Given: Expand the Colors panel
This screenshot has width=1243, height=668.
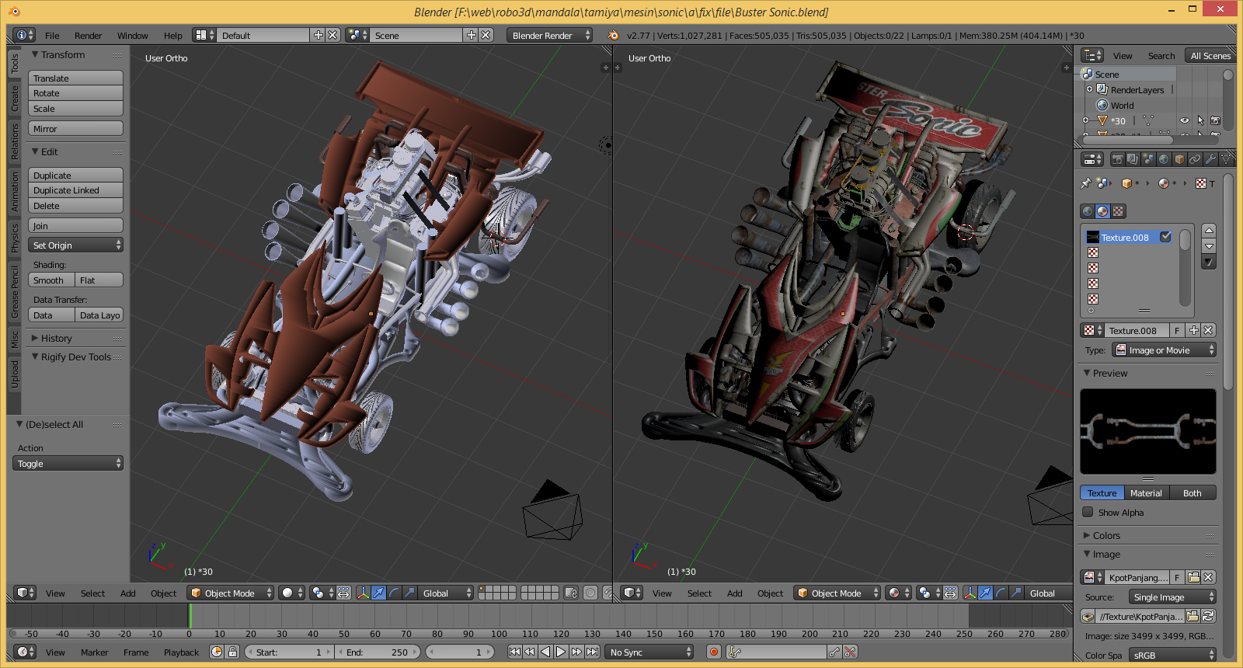Looking at the screenshot, I should 1106,535.
